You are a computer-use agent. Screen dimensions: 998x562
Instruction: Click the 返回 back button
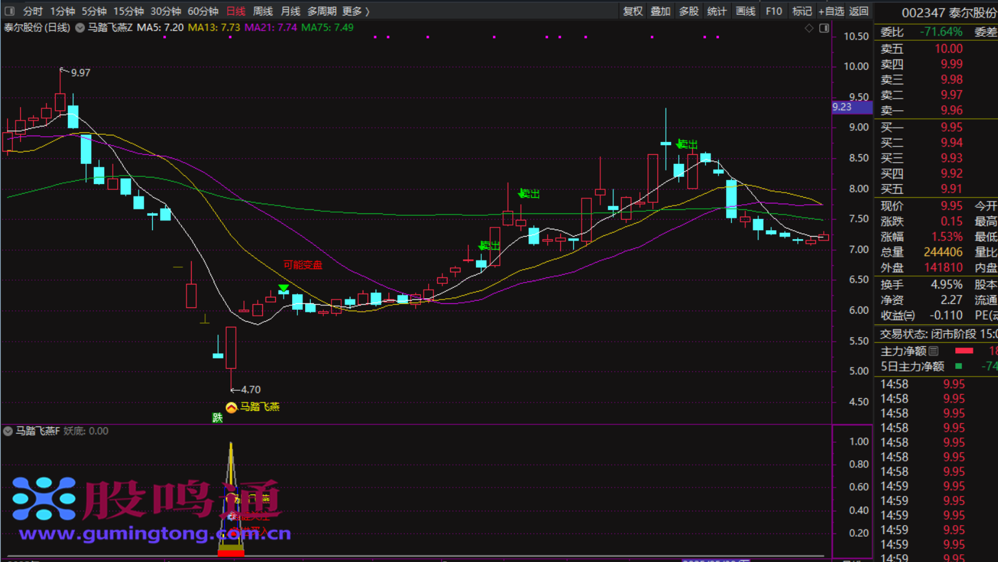point(859,11)
